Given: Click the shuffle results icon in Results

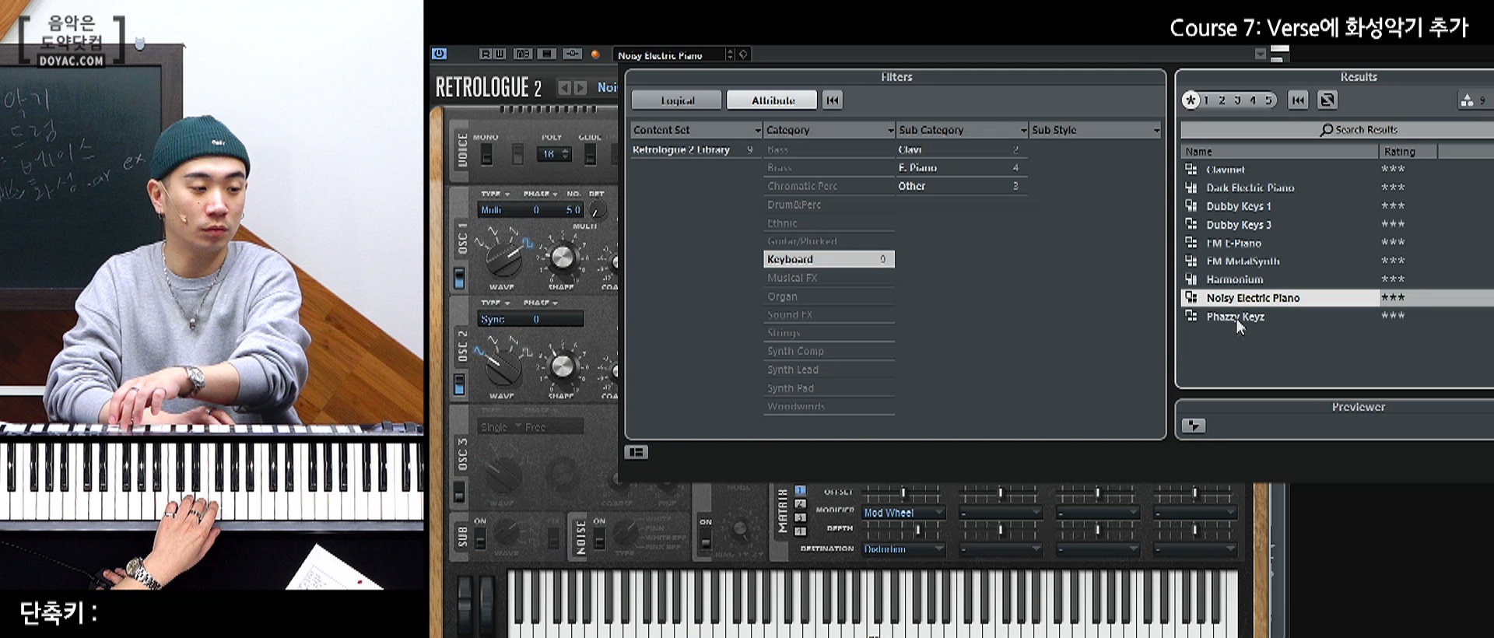Looking at the screenshot, I should tap(1327, 100).
